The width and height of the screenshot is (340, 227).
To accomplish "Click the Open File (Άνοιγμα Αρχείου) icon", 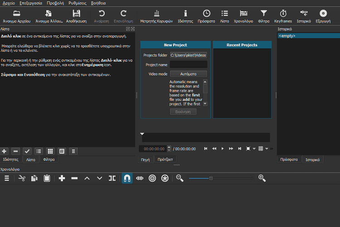I will coord(17,14).
